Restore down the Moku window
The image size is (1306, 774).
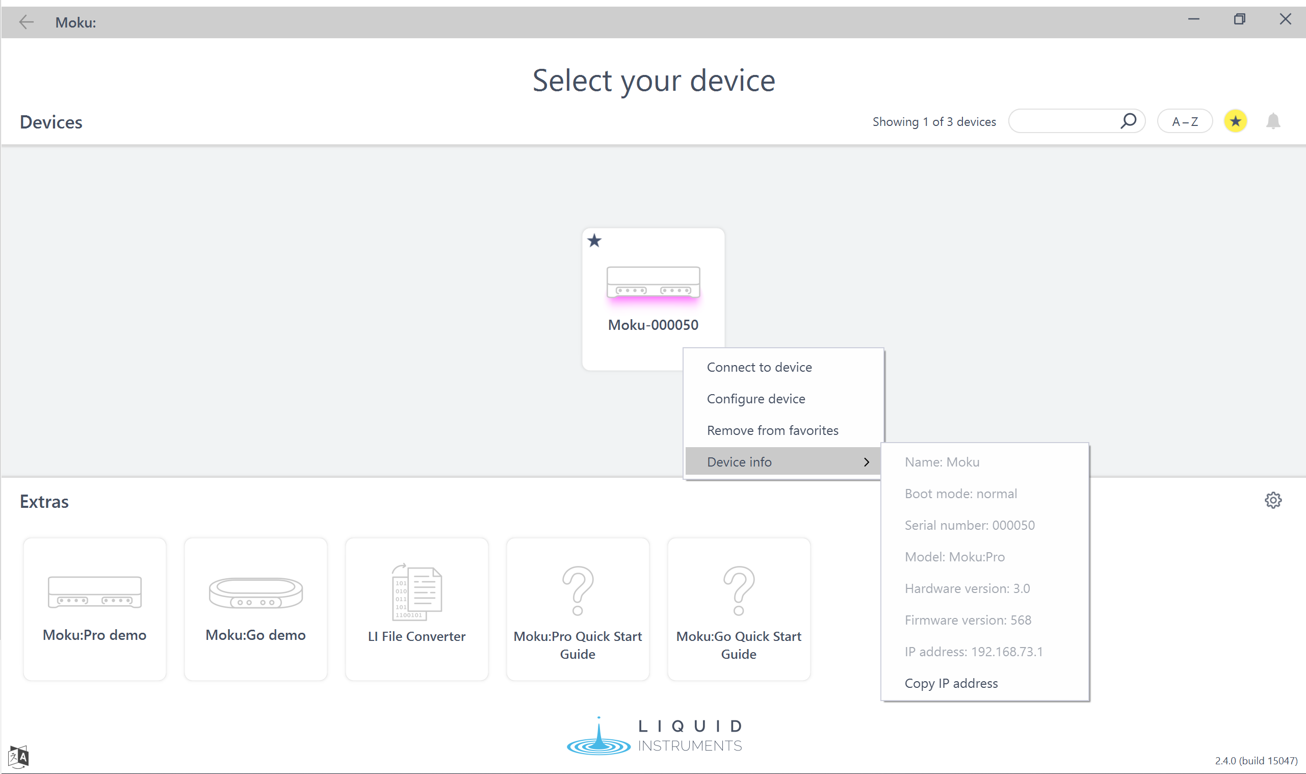coord(1240,19)
